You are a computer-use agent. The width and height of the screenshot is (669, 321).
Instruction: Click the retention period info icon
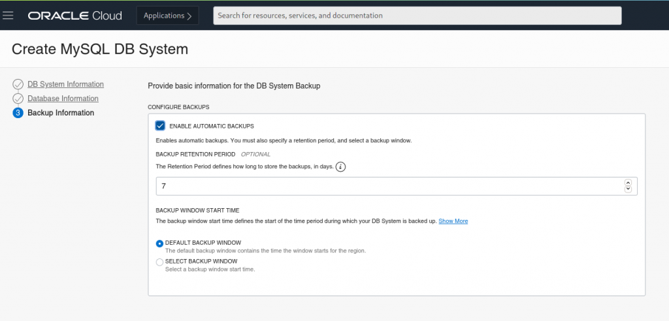[x=340, y=167]
